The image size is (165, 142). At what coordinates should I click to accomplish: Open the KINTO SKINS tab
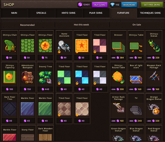68,13
